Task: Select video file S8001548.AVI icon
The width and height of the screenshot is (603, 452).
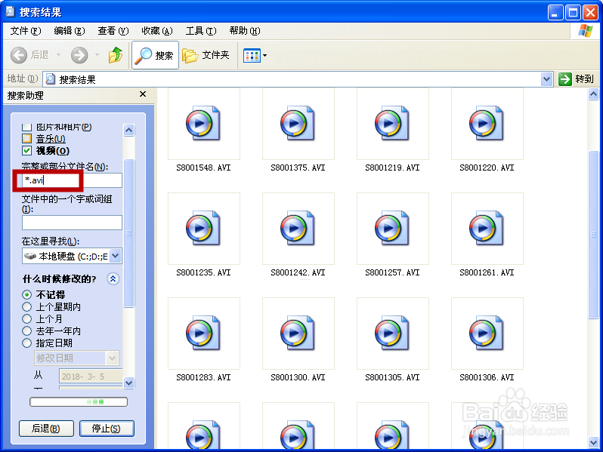Action: [204, 124]
